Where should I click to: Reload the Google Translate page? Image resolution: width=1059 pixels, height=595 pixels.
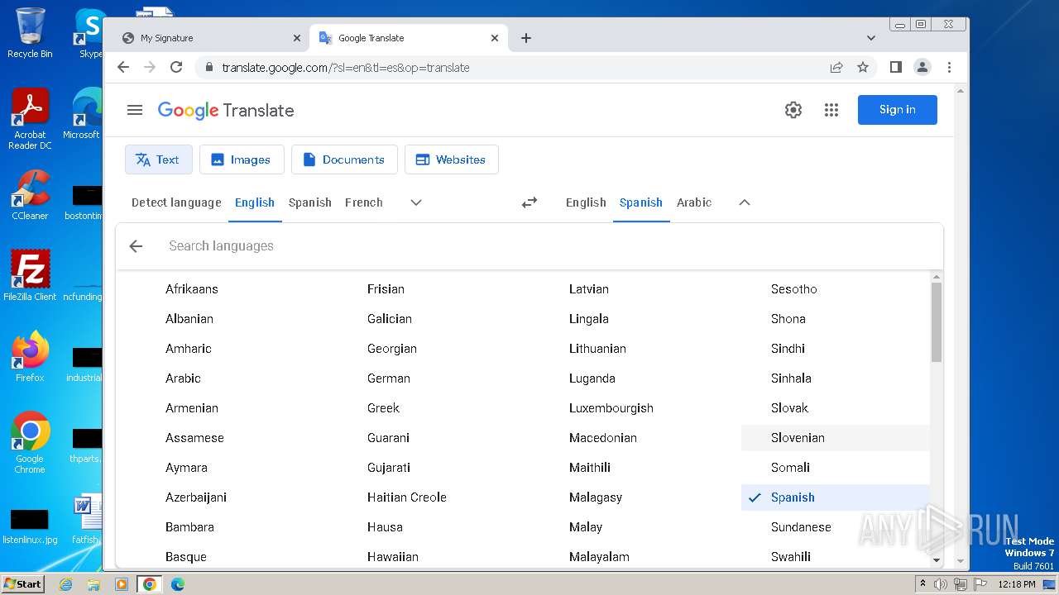[x=176, y=68]
